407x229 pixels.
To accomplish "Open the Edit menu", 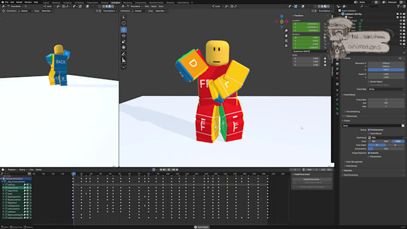I will pos(12,2).
